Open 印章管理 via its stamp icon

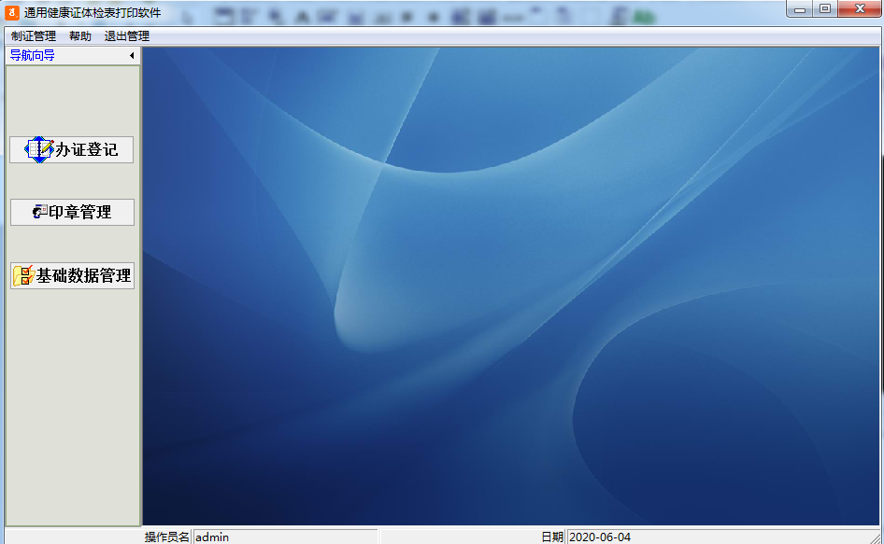pyautogui.click(x=39, y=213)
